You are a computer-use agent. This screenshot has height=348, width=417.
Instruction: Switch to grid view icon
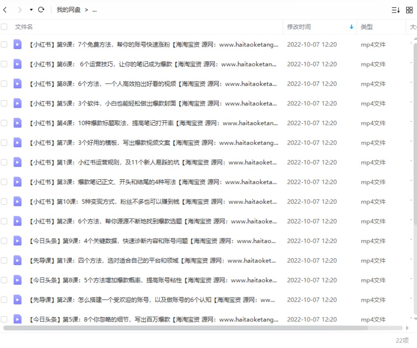click(409, 10)
